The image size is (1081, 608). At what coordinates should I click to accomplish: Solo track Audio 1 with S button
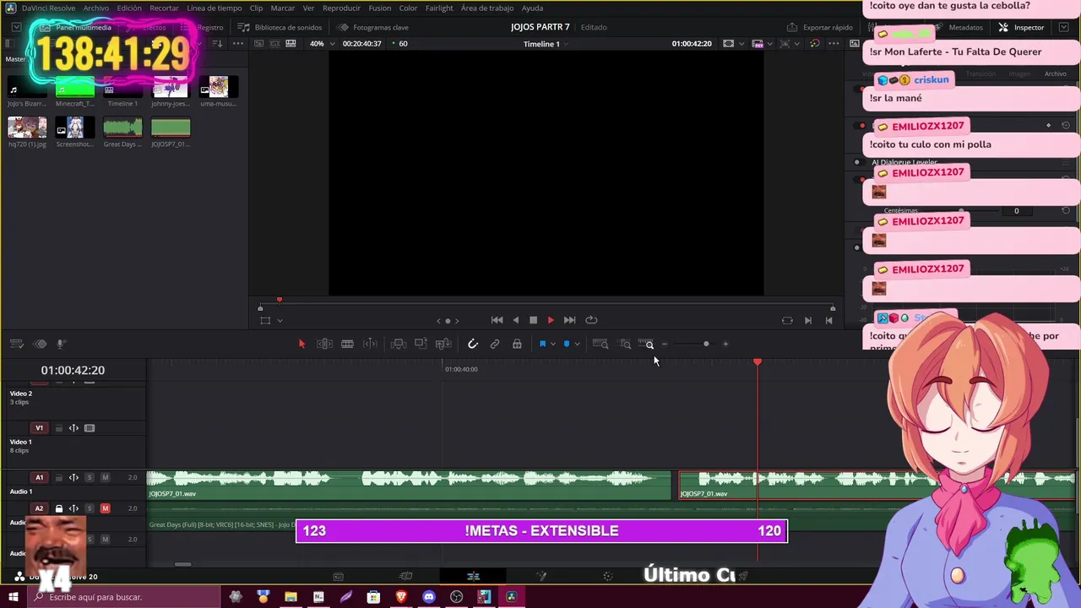(x=90, y=478)
